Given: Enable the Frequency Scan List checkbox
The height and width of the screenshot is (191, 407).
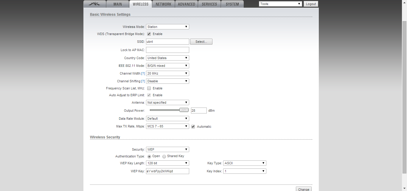Looking at the screenshot, I should [149, 88].
